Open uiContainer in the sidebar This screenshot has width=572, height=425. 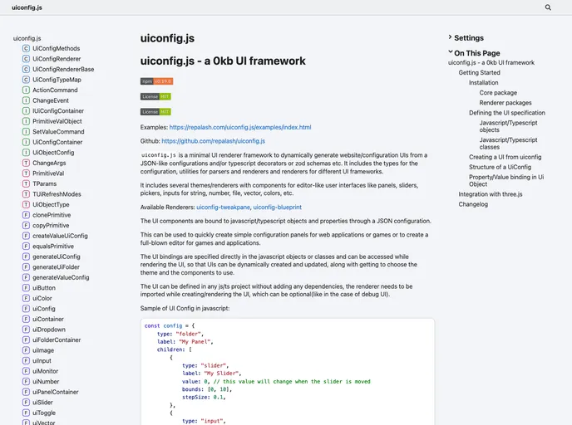pos(47,319)
